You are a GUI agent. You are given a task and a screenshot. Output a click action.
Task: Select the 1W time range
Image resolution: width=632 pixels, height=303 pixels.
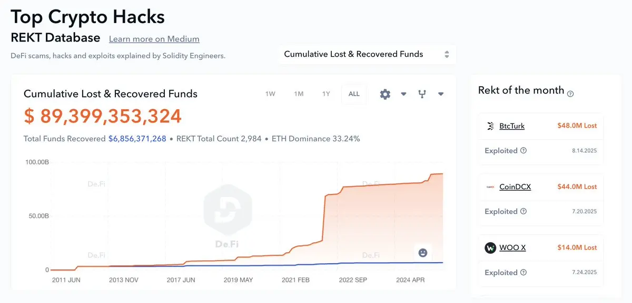coord(270,94)
